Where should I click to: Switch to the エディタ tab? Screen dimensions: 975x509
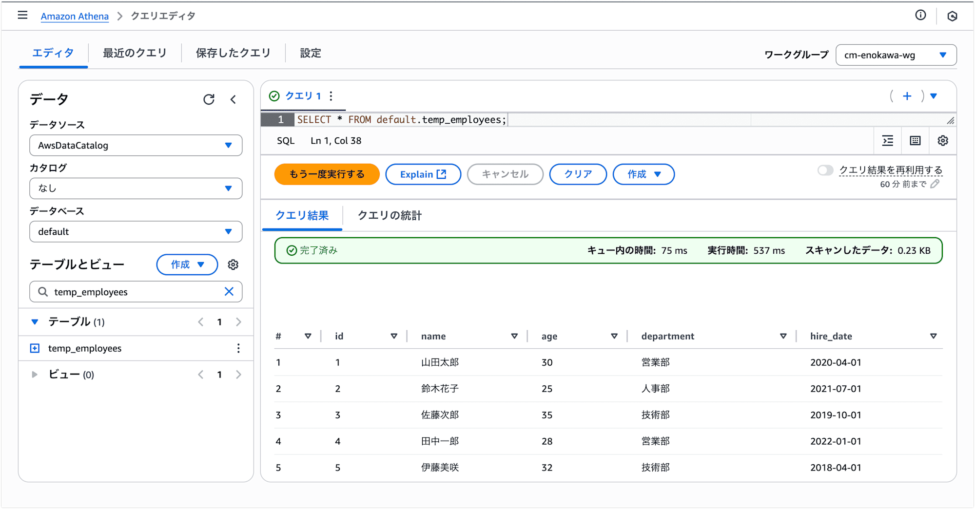53,53
